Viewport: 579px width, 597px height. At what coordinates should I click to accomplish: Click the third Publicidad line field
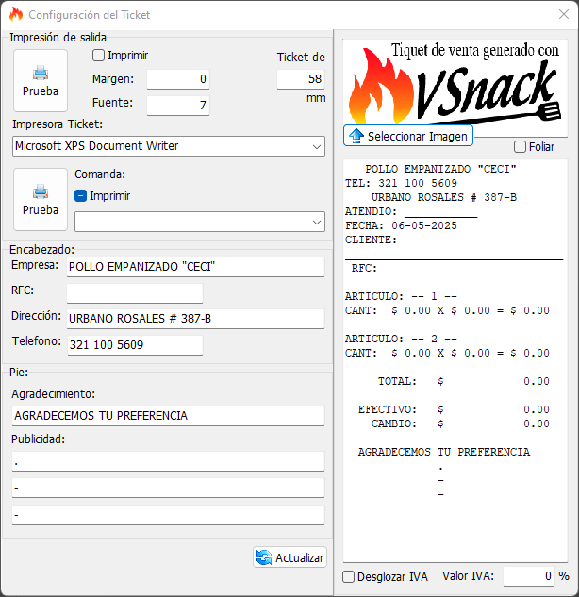[168, 515]
